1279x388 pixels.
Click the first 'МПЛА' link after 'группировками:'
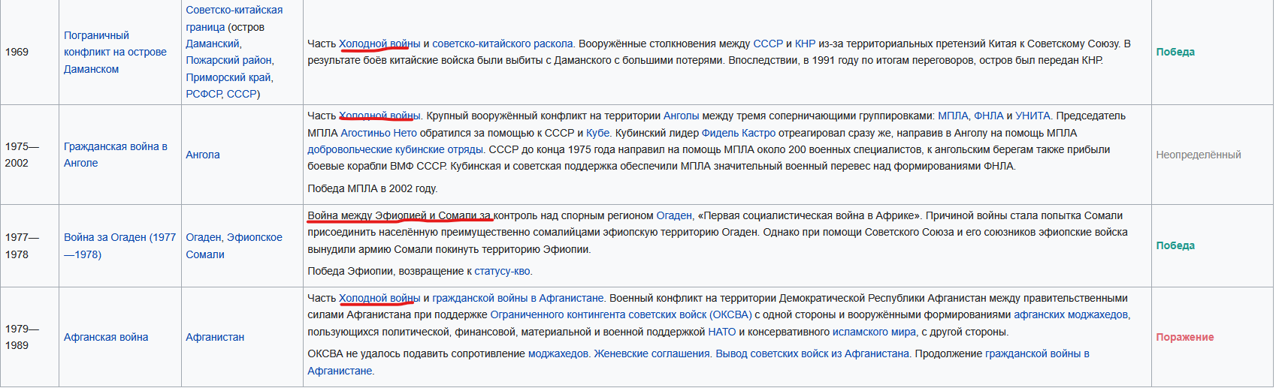tap(953, 116)
